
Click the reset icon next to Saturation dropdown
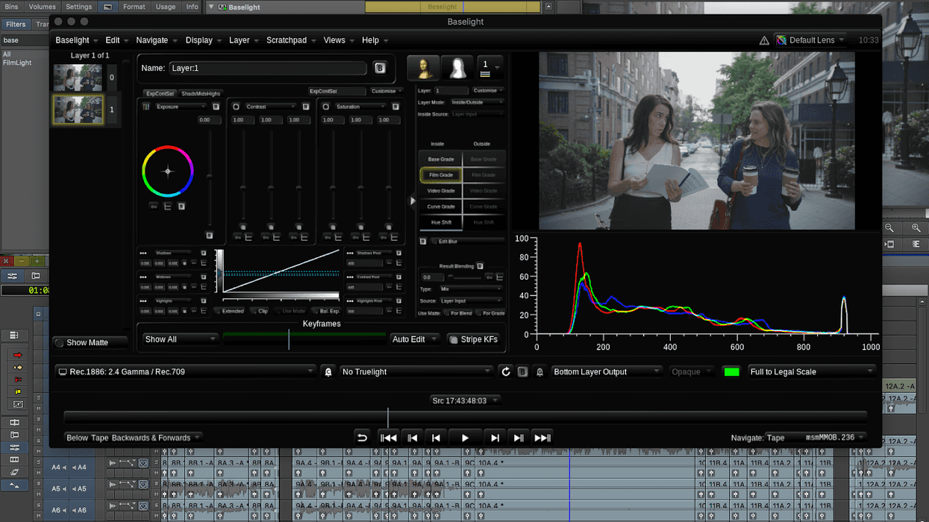click(x=395, y=107)
